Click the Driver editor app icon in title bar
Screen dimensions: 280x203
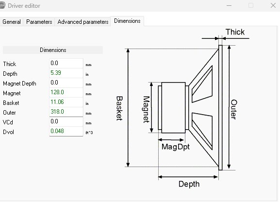(2, 5)
